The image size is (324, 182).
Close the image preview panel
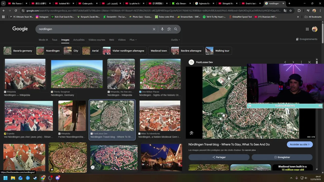click(x=309, y=62)
